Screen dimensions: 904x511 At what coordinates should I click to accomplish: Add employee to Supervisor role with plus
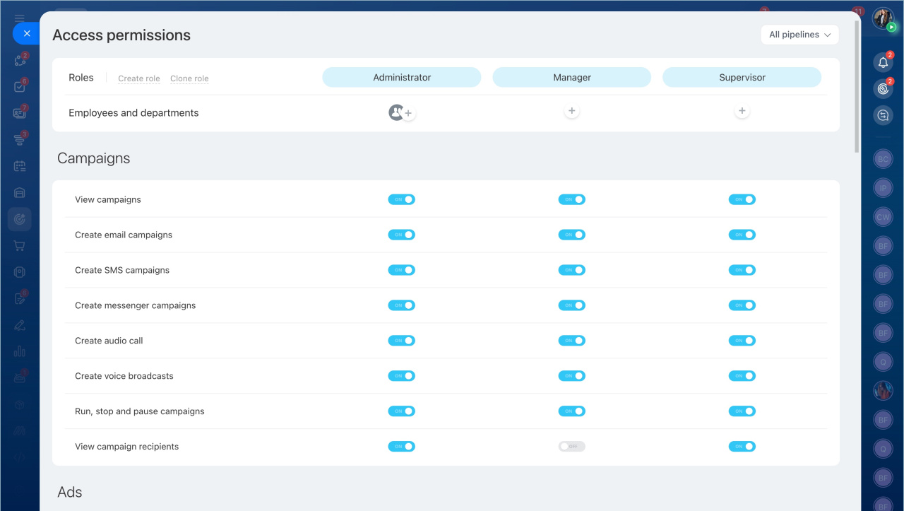(x=742, y=111)
